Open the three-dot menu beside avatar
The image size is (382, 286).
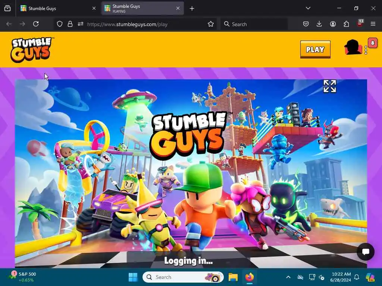tap(366, 50)
